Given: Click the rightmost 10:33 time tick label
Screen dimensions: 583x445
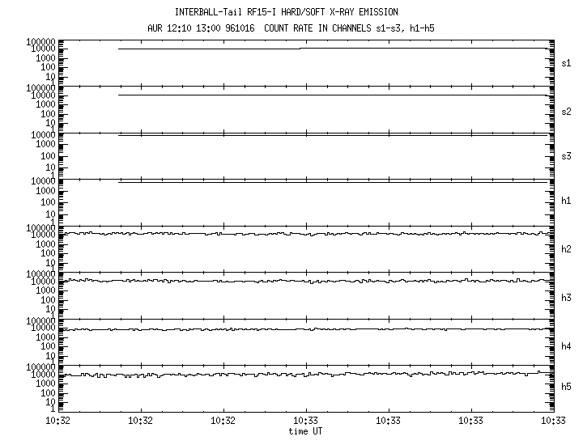Looking at the screenshot, I should coord(553,421).
